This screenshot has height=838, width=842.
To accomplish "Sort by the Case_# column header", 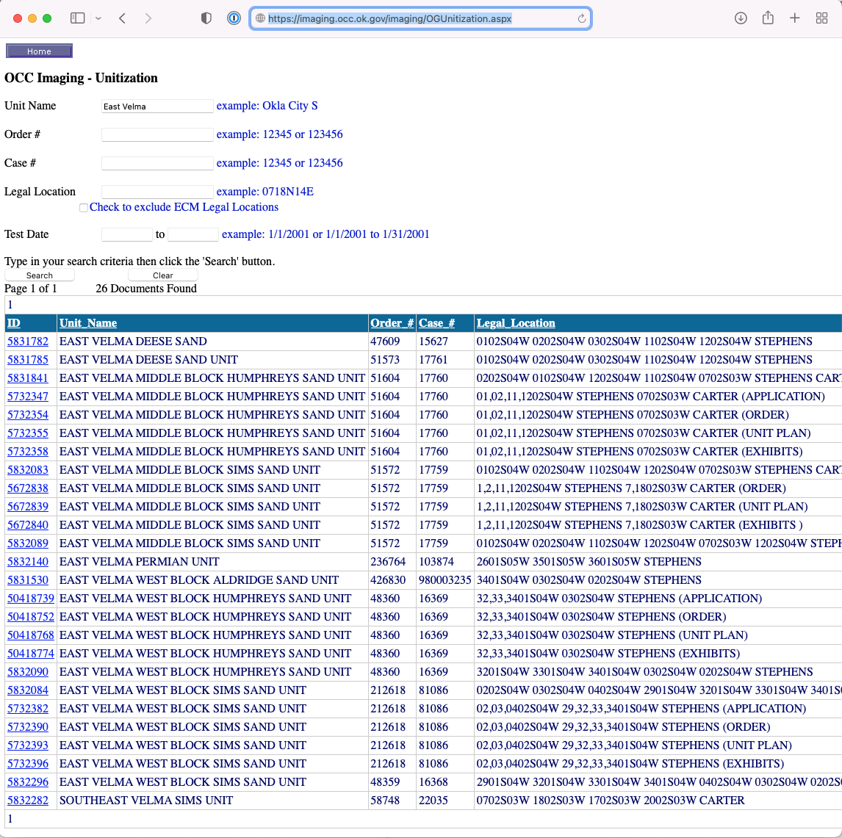I will [x=436, y=323].
